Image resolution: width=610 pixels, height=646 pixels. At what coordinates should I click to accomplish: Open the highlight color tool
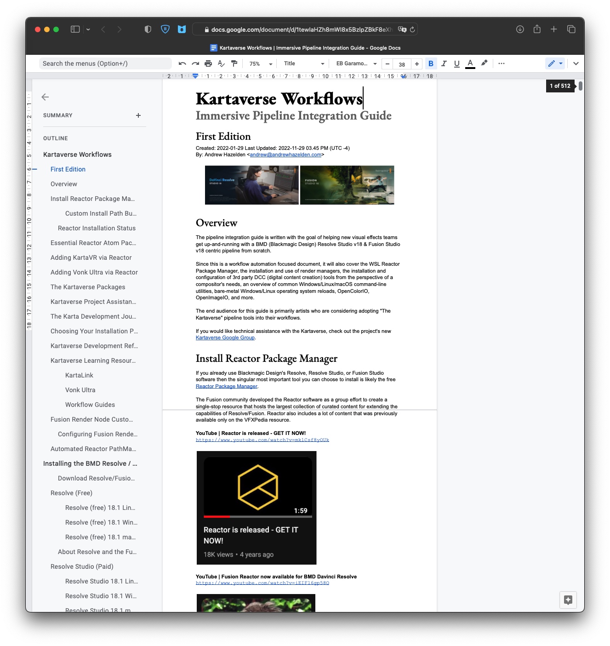484,63
